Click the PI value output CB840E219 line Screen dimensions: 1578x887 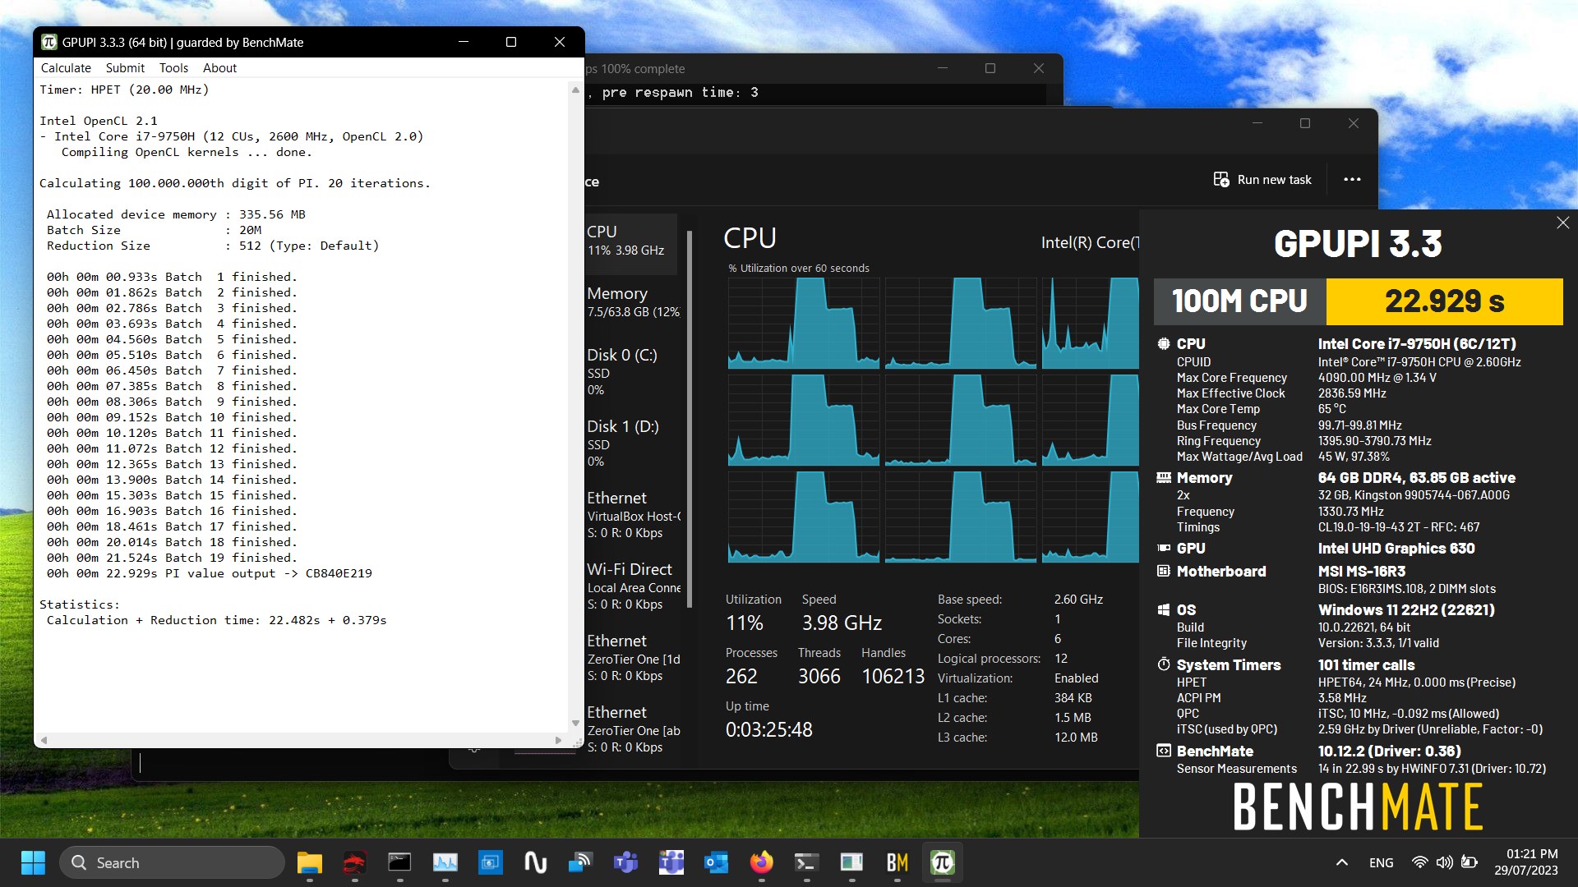pyautogui.click(x=209, y=573)
